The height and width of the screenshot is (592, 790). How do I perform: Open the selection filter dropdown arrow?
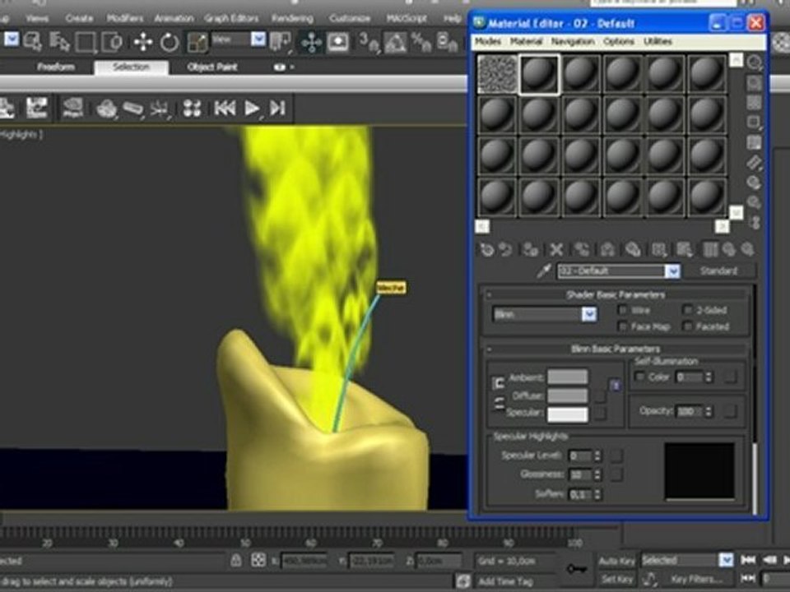[12, 39]
